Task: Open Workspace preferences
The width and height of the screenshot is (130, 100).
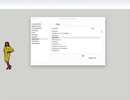Action: (36, 43)
